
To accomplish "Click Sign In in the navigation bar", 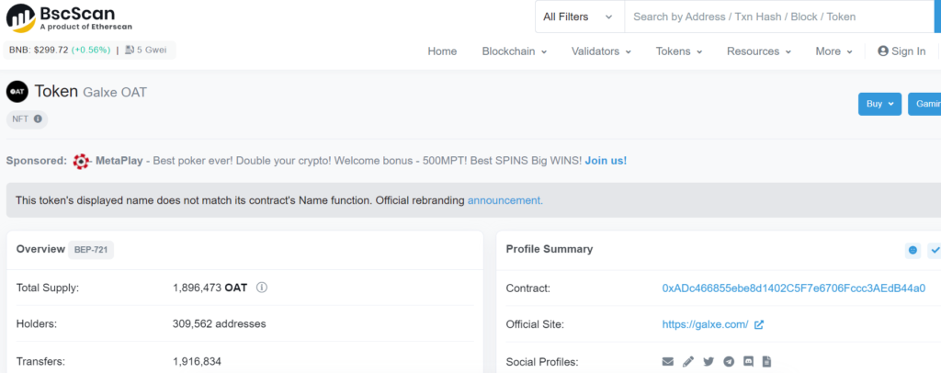I will coord(901,51).
